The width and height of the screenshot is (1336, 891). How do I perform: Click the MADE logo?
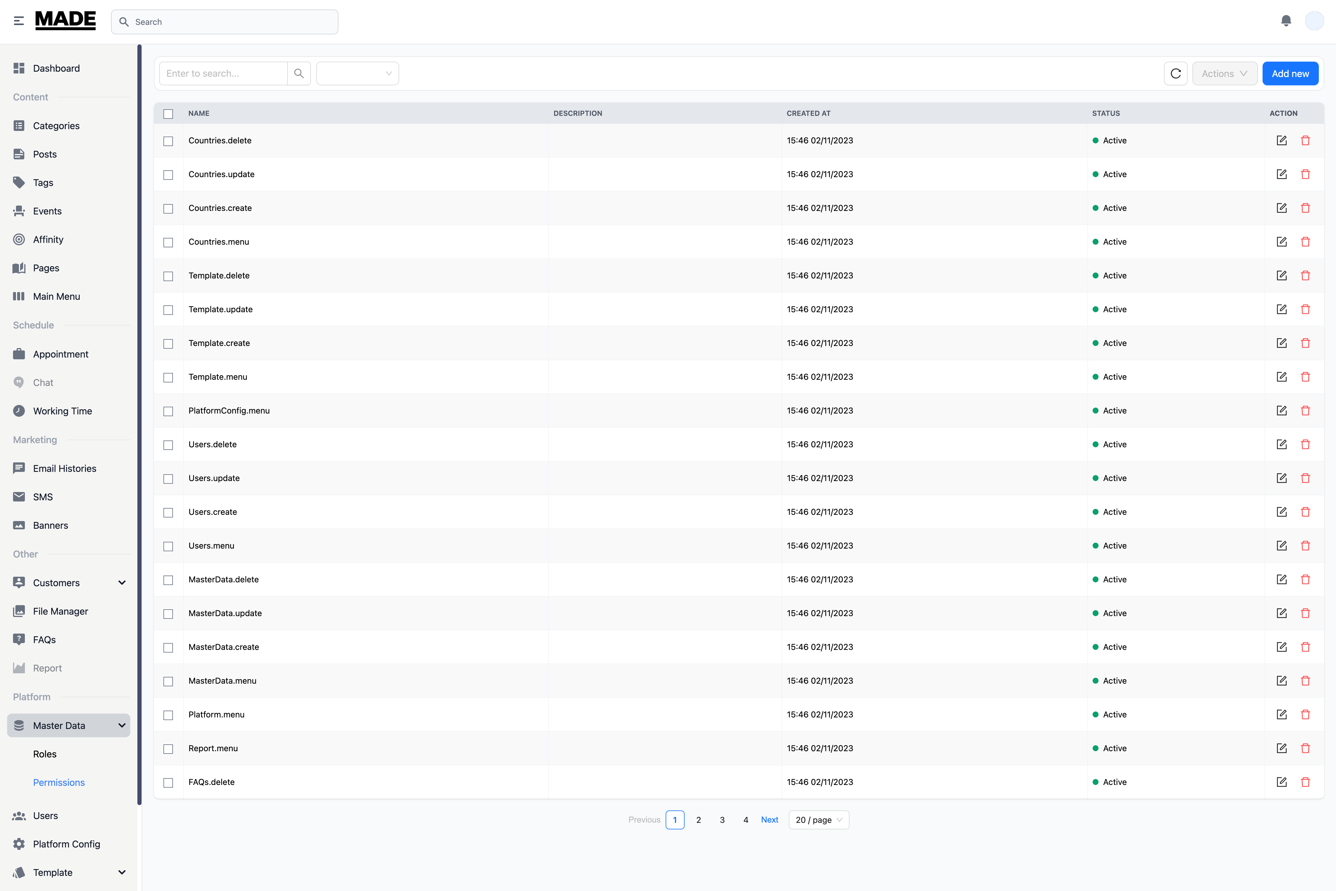click(65, 20)
